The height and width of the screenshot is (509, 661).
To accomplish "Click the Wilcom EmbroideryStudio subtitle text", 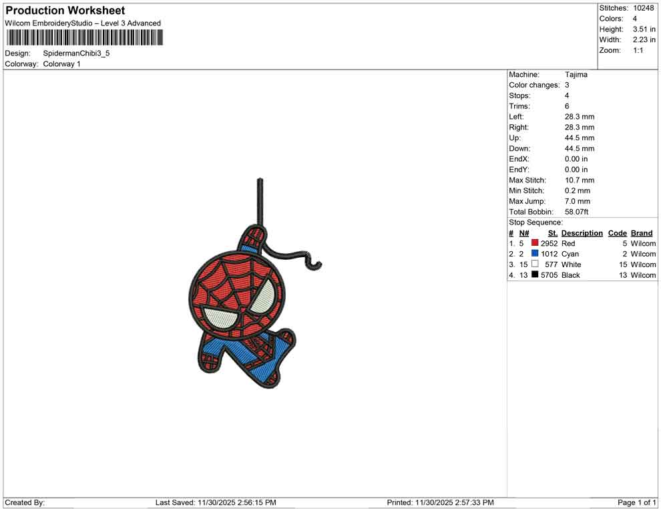I will click(82, 23).
